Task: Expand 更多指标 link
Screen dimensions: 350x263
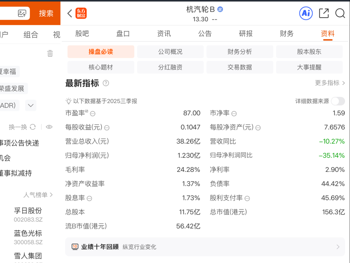Action: tap(330, 83)
